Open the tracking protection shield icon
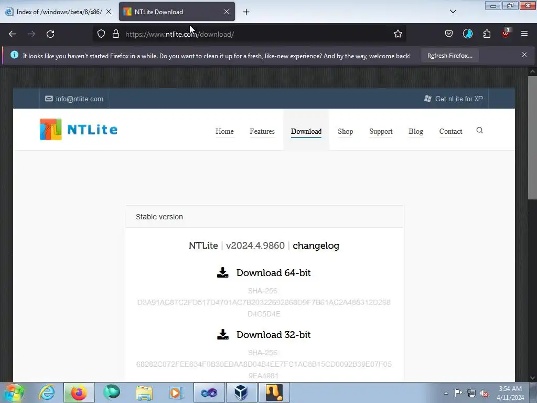The width and height of the screenshot is (537, 403). point(101,34)
